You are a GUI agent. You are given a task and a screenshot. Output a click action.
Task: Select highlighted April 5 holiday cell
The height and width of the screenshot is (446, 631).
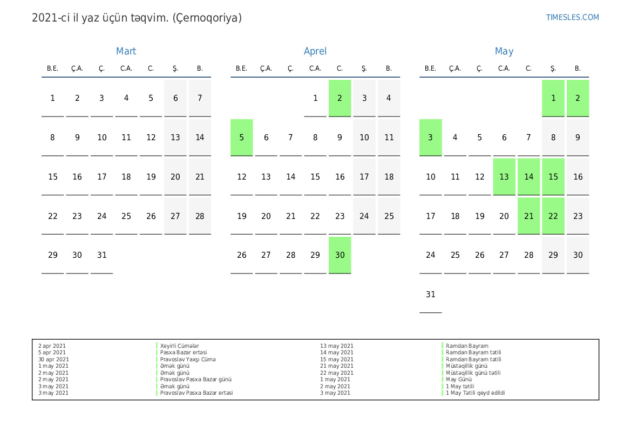click(242, 138)
